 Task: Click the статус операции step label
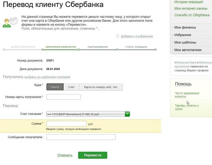(x=136, y=47)
